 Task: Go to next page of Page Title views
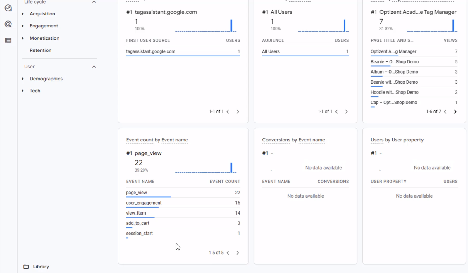[x=455, y=111]
